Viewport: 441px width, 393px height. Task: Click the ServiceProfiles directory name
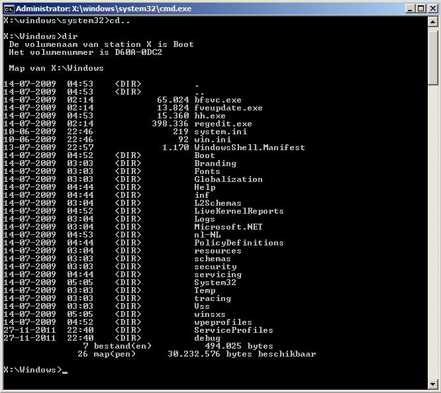(x=234, y=330)
